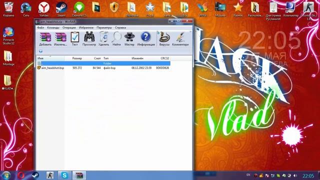The height and width of the screenshot is (180, 320).
Task: Open the Справка menu
Action: coord(120,27)
